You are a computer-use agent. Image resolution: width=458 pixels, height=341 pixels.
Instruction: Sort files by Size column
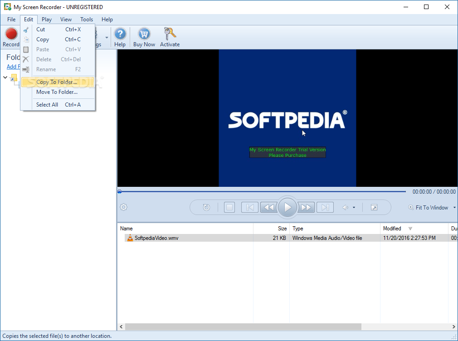271,229
